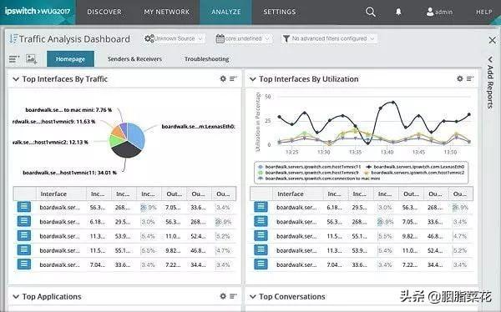Viewport: 501px width, 312px height.
Task: Collapse Top Applications section
Action: 16,297
